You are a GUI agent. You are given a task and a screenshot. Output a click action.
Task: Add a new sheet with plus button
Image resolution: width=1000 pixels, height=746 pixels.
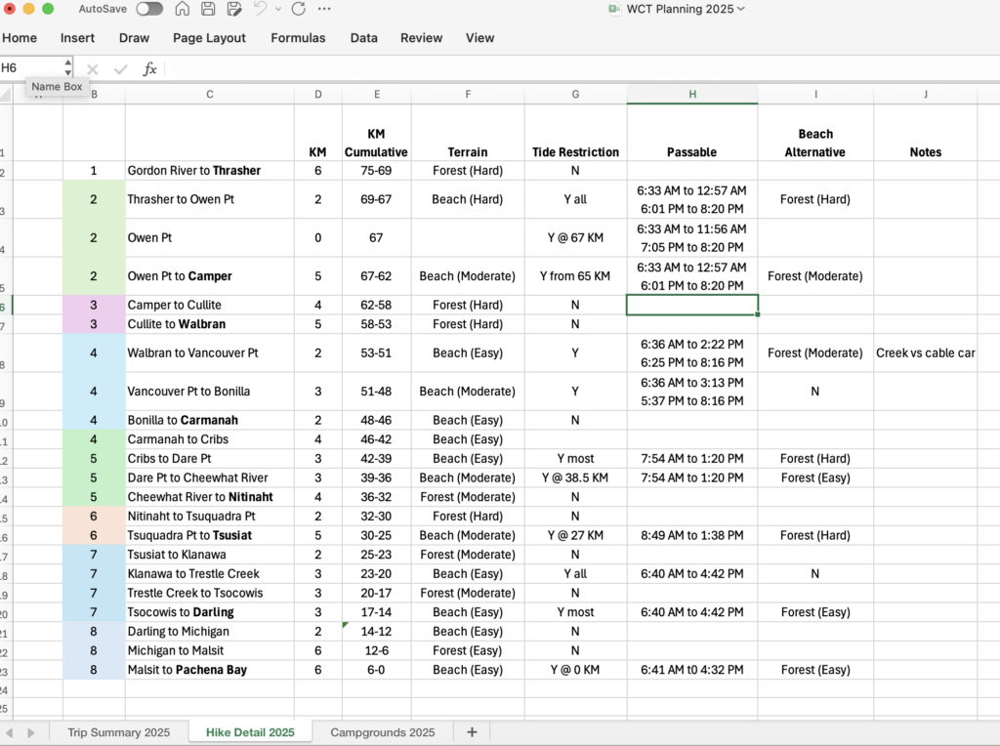472,732
